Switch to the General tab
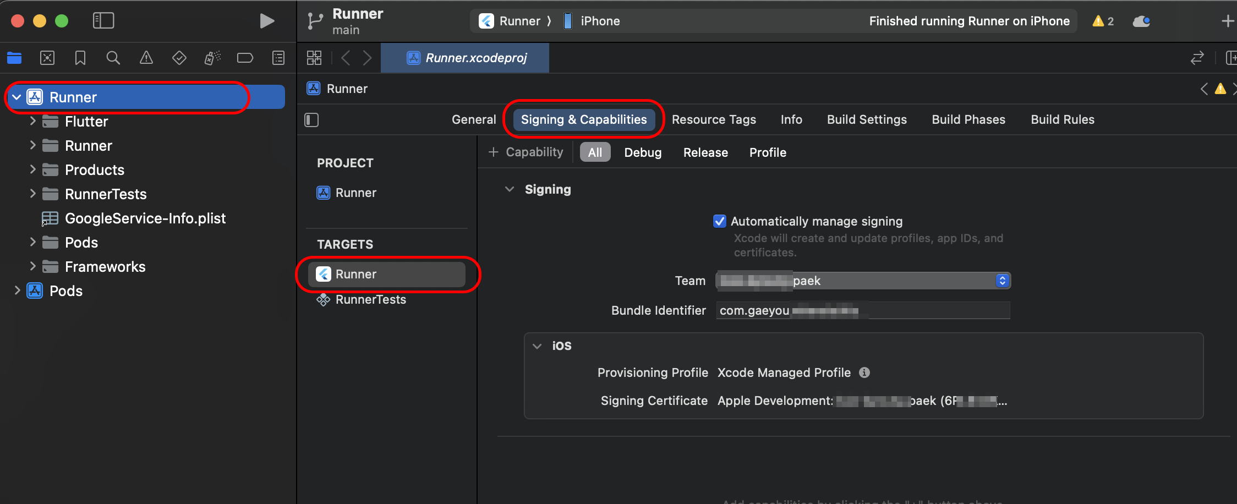The image size is (1237, 504). (x=474, y=119)
